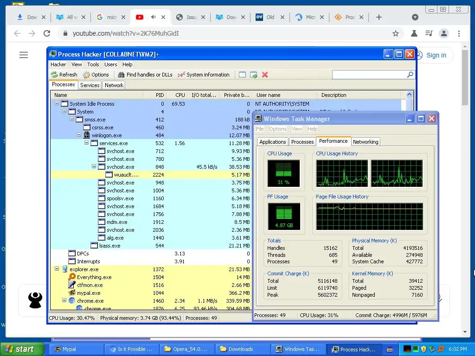Viewport: 475px width, 356px height.
Task: Click the find window icon in Process Hacker toolbar
Action: [242, 75]
